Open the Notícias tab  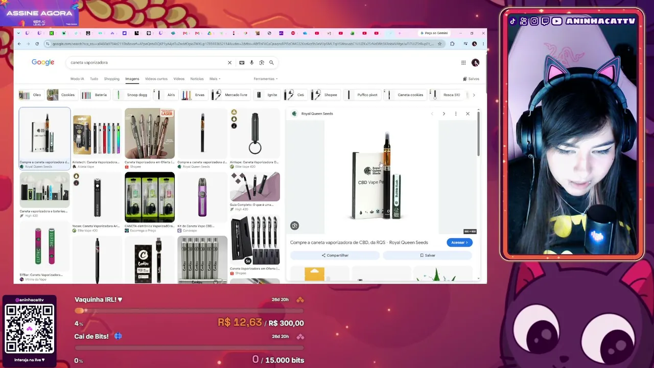[197, 79]
